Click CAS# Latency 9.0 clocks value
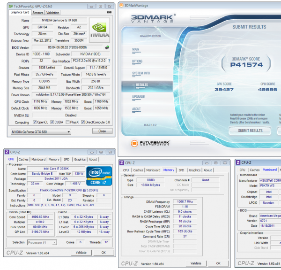 [x=185, y=212]
